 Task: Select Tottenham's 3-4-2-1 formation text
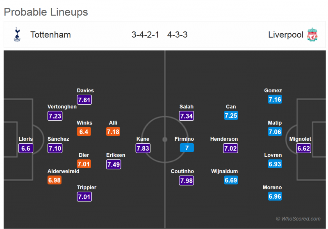click(x=145, y=34)
